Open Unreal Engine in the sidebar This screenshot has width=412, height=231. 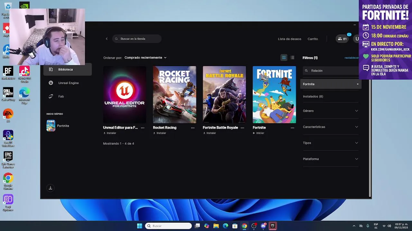(x=68, y=83)
